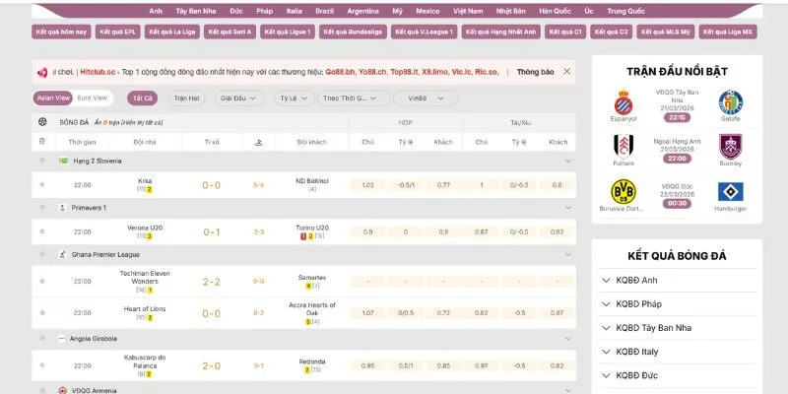
Task: Select the Trận Hot tab
Action: click(x=186, y=98)
